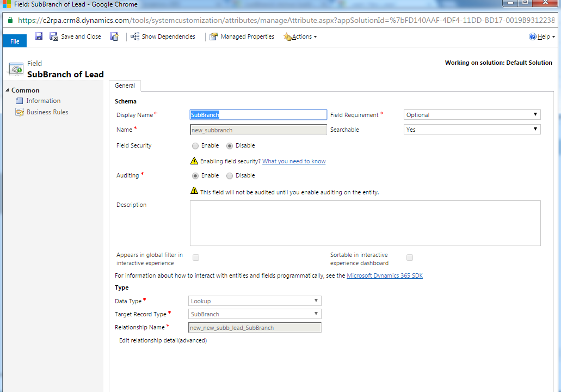Click the Help question mark icon

click(x=532, y=36)
